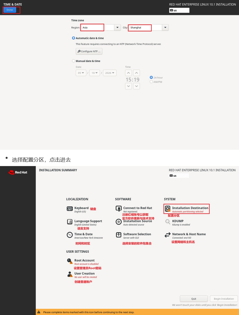Click 'Root account is disabled' status text
This screenshot has height=315, width=239.
click(86, 264)
